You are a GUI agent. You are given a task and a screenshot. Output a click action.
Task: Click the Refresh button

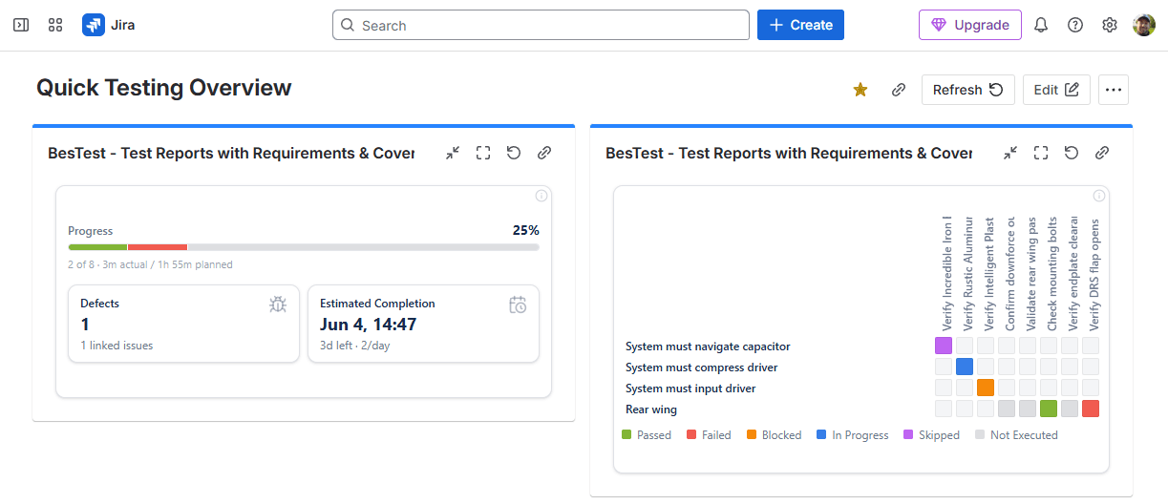967,90
